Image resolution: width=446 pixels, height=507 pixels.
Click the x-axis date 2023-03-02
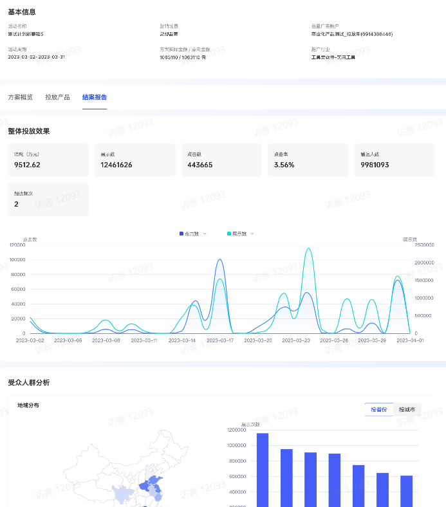(30, 340)
